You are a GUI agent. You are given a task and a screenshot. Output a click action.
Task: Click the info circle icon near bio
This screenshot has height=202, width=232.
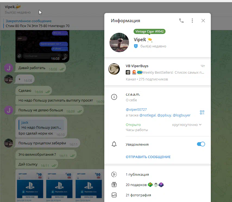tap(114, 97)
